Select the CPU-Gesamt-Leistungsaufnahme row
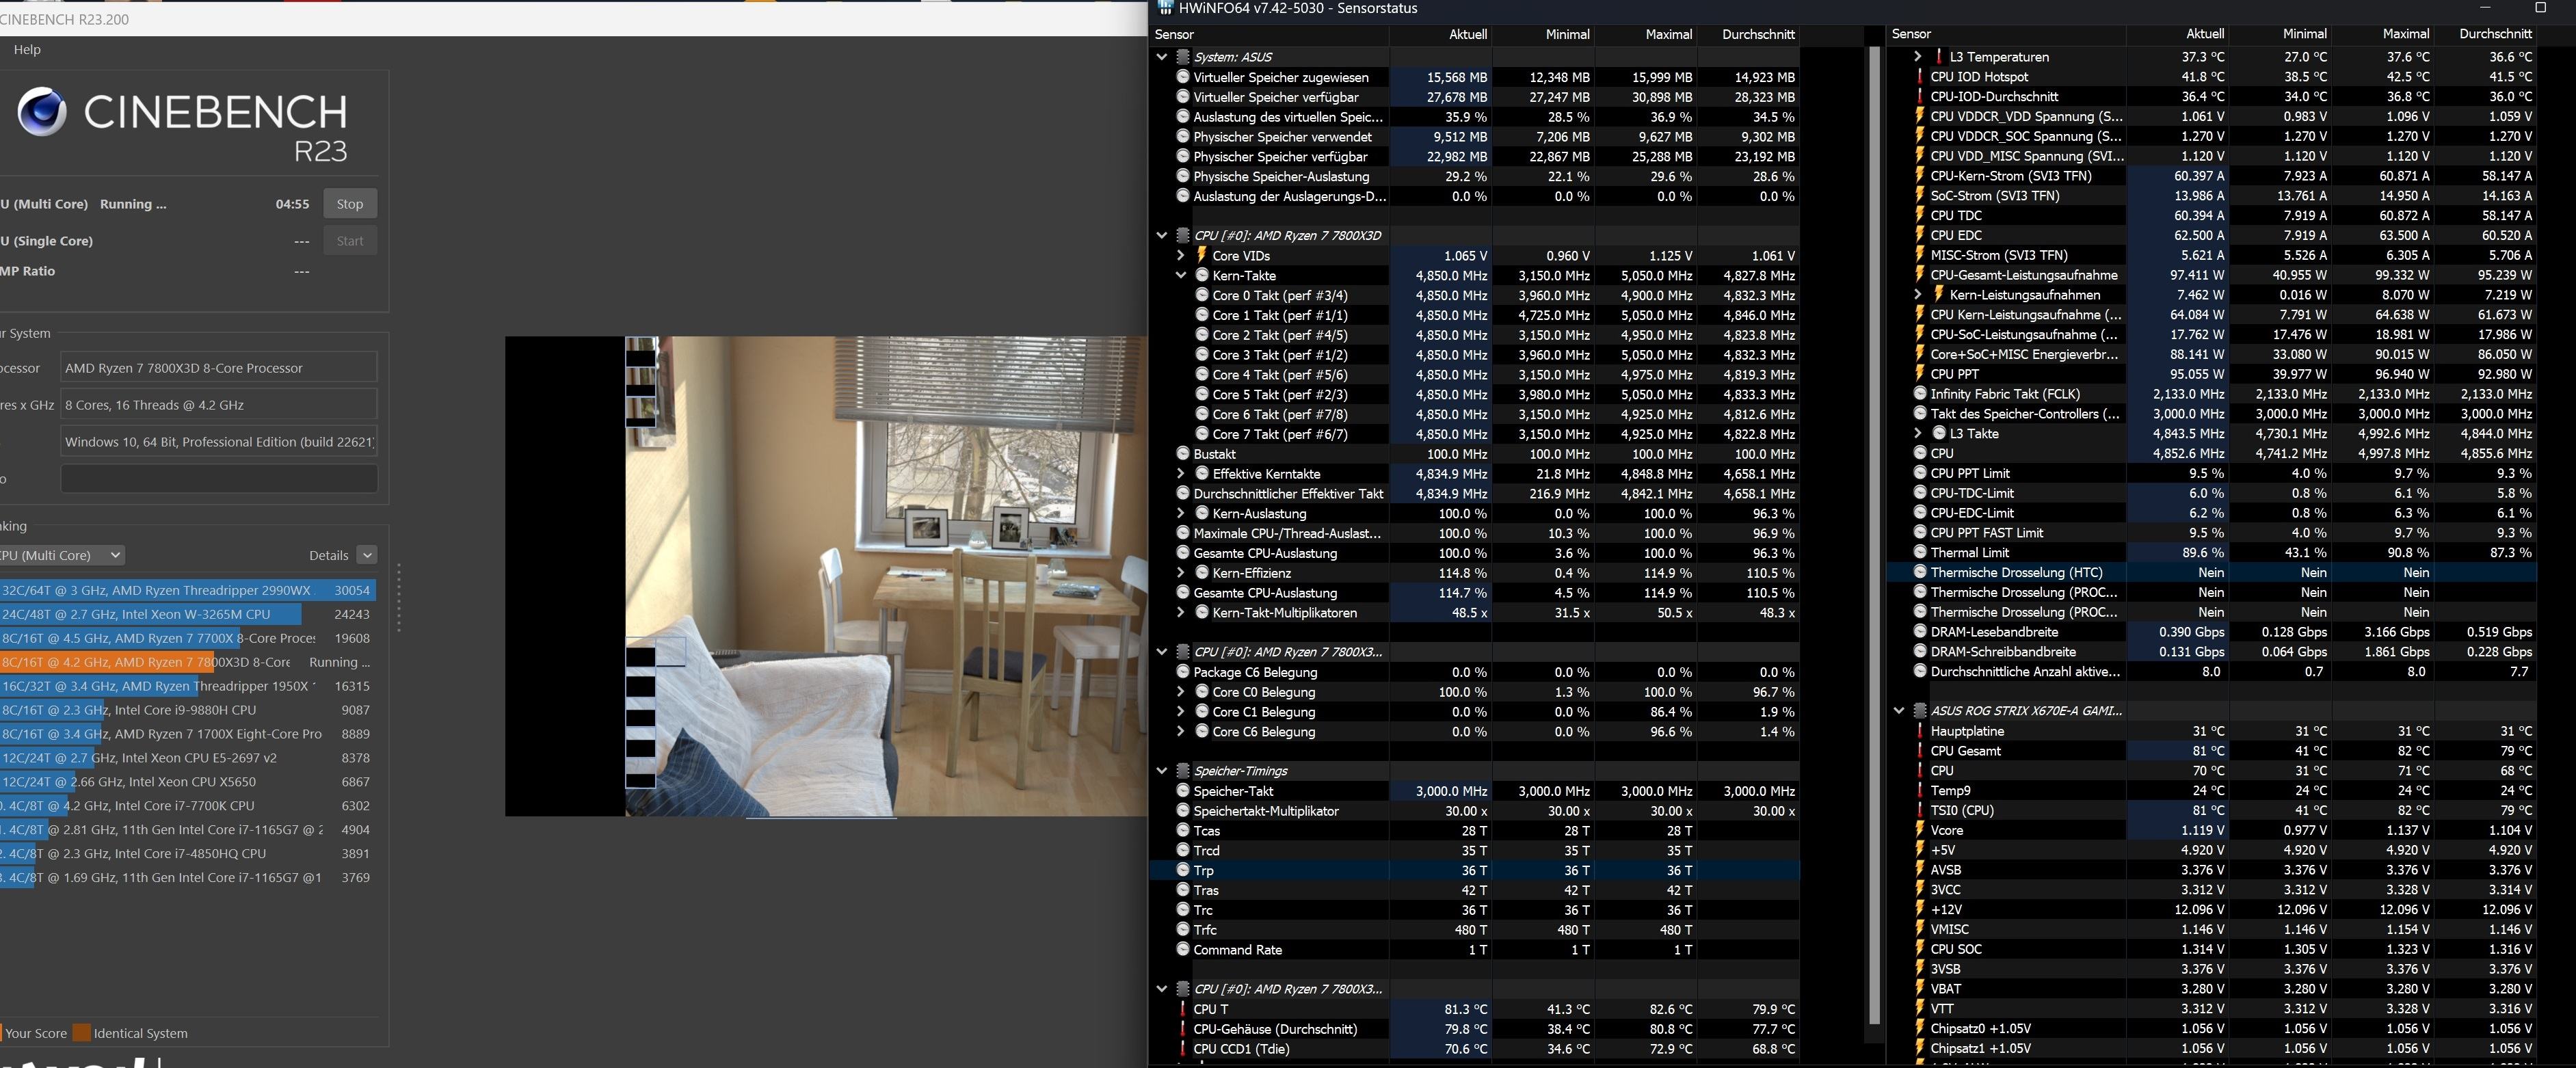The width and height of the screenshot is (2576, 1068). click(x=2211, y=275)
